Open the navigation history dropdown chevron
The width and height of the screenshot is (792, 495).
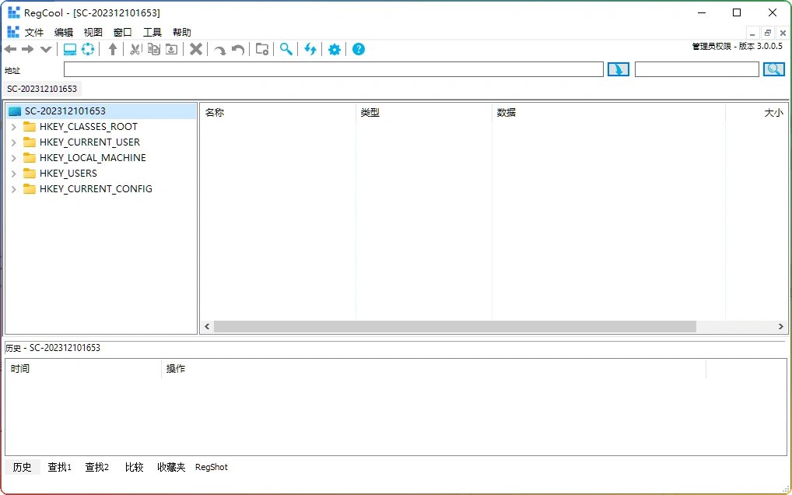44,49
